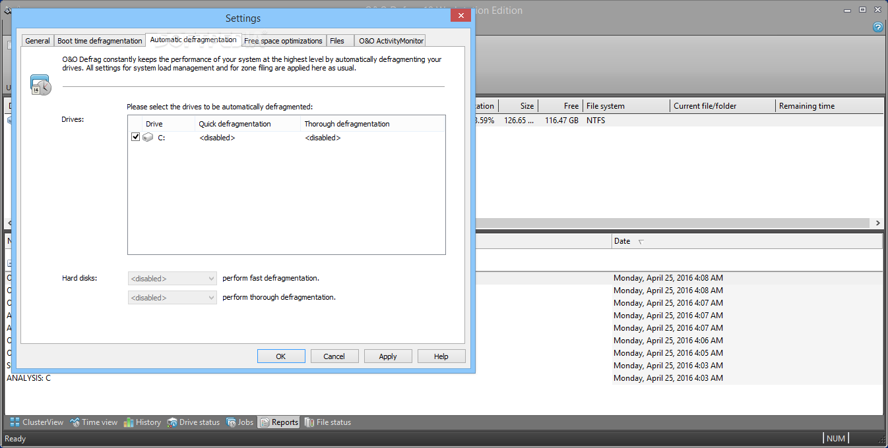Sort by Quick defragmentation column

click(x=248, y=124)
